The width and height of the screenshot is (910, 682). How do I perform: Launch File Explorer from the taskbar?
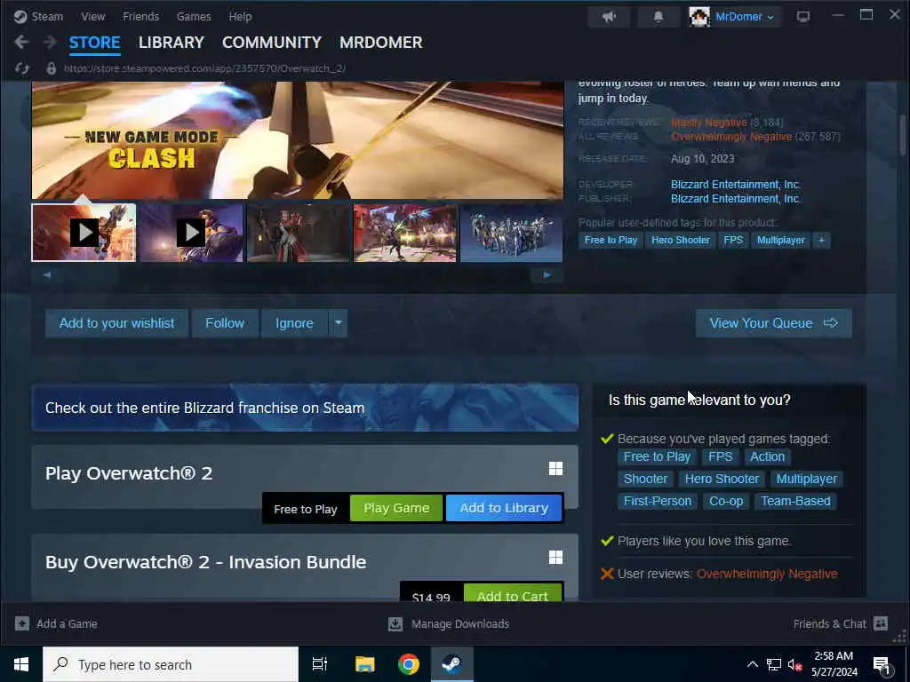pos(364,664)
